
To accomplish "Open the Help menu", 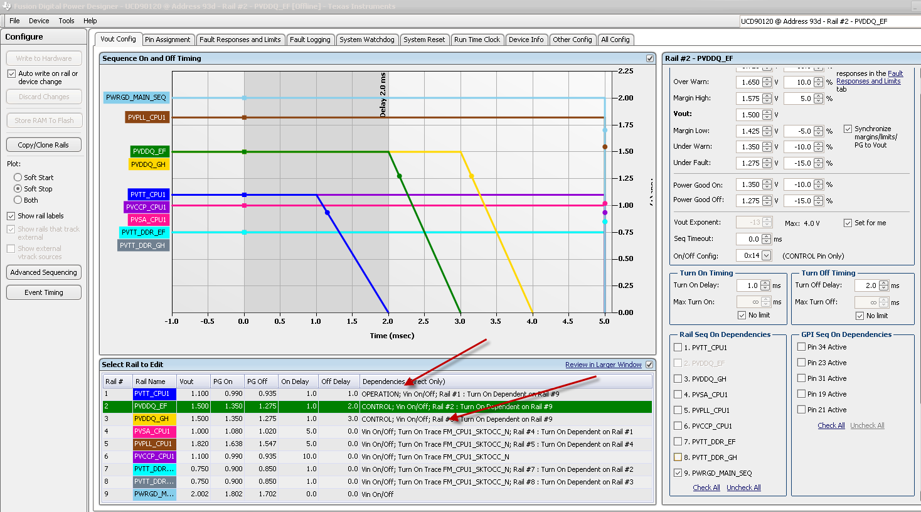I will click(90, 21).
